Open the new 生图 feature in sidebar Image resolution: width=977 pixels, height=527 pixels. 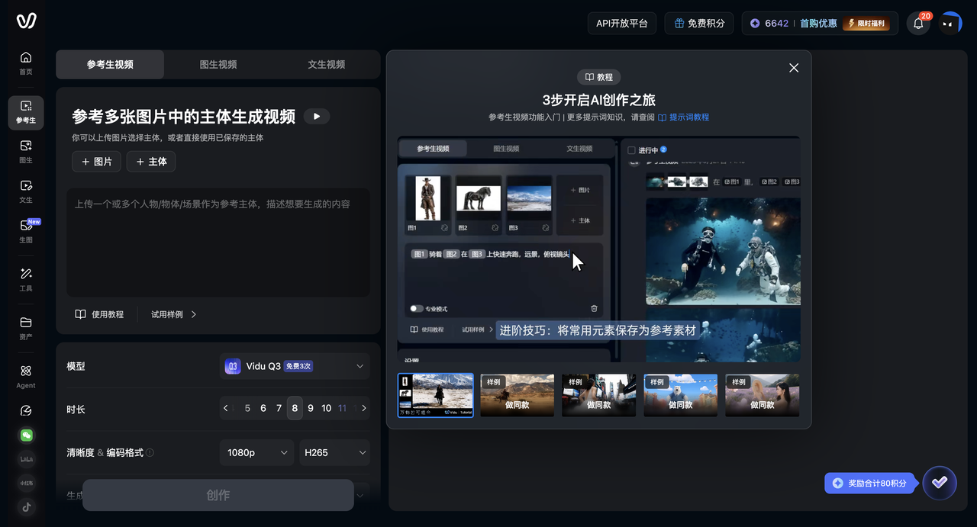tap(25, 230)
